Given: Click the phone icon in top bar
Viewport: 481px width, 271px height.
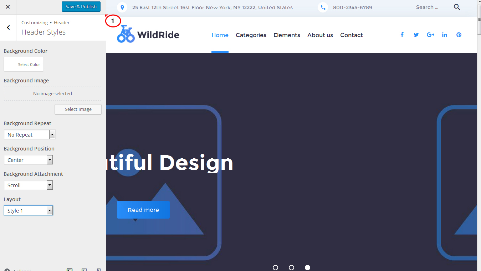Looking at the screenshot, I should pyautogui.click(x=323, y=7).
